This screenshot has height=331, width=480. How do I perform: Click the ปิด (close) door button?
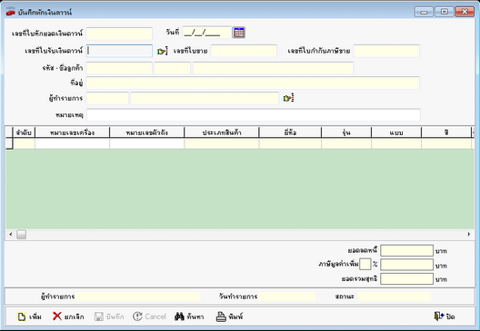445,316
